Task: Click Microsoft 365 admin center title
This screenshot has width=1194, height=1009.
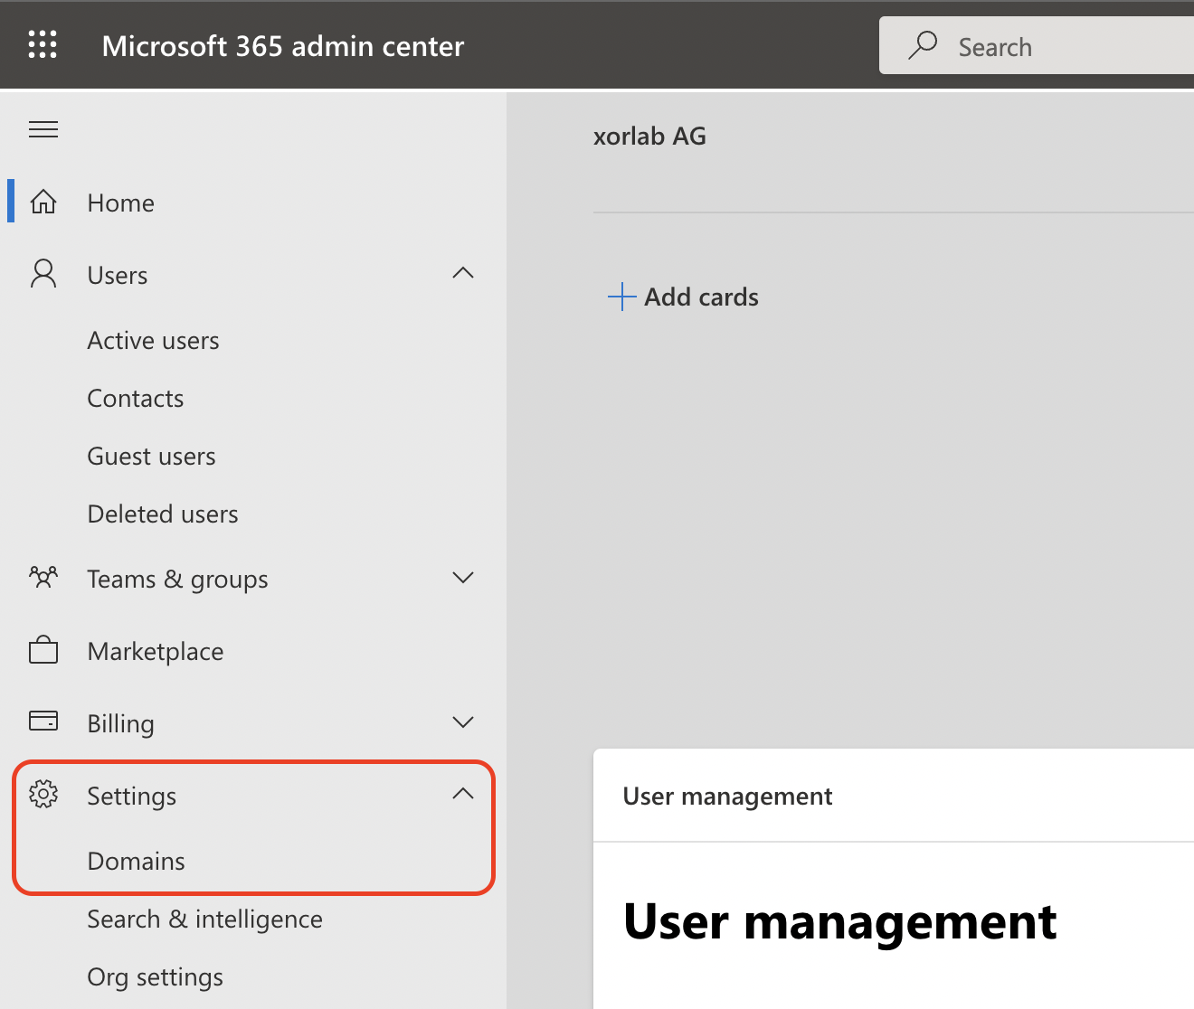Action: click(x=283, y=46)
